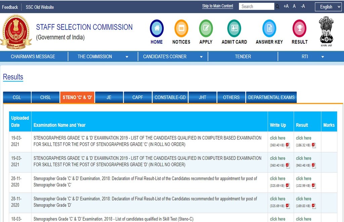Screen dimensions: 344x222
Task: Click the national emblem at header right
Action: pyautogui.click(x=326, y=31)
